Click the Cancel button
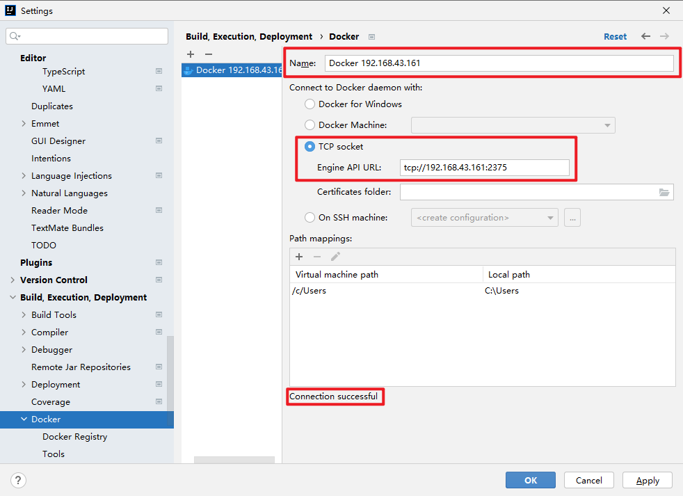 point(589,480)
